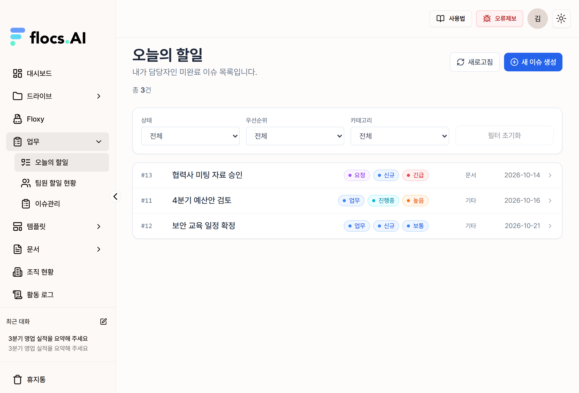Click the 오류제보 bug report button
Screen dimensions: 579x393
500,19
